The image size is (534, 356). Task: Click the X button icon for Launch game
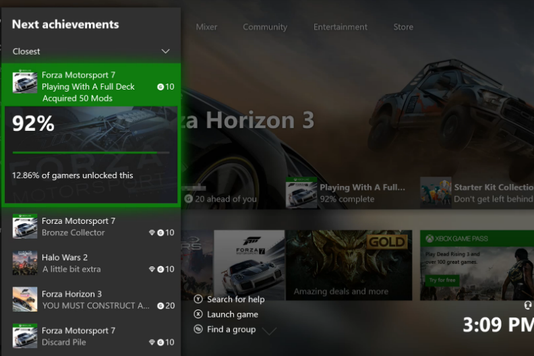[198, 314]
